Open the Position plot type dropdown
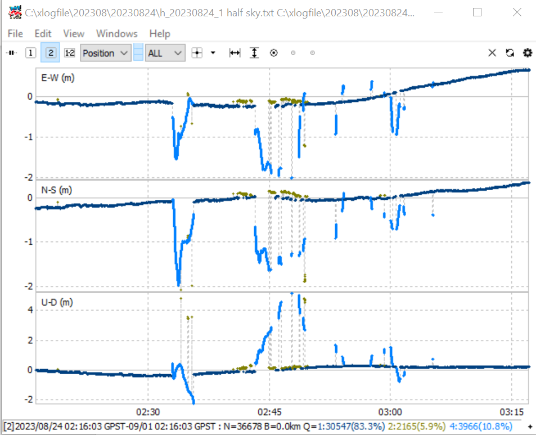 [106, 53]
